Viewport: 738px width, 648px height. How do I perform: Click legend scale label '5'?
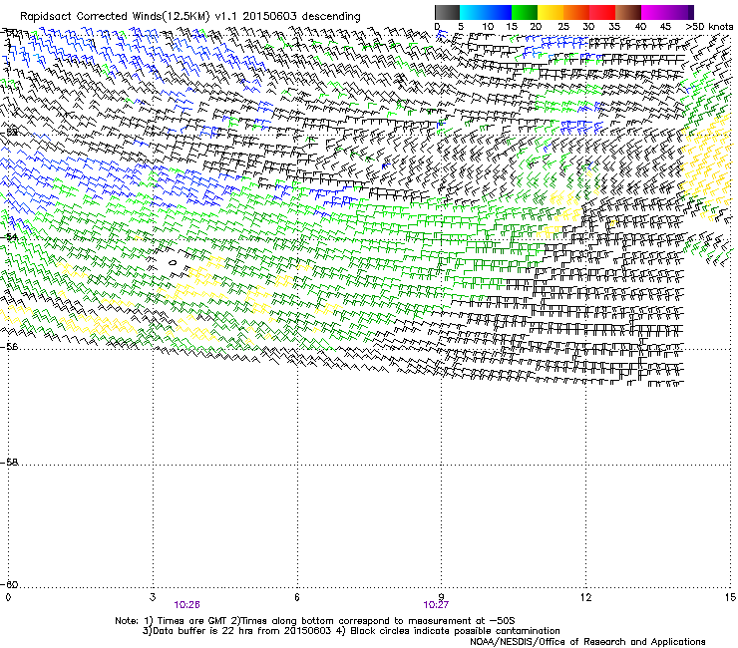(x=461, y=27)
